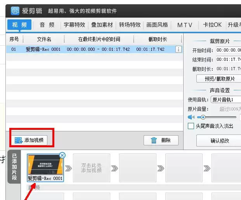Image resolution: width=241 pixels, height=200 pixels.
Task: Switch to 叠加素材 tab
Action: coord(102,25)
